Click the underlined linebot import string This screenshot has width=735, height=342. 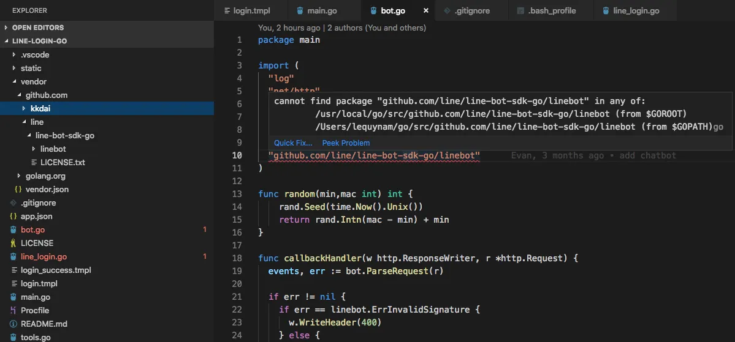[x=374, y=155]
